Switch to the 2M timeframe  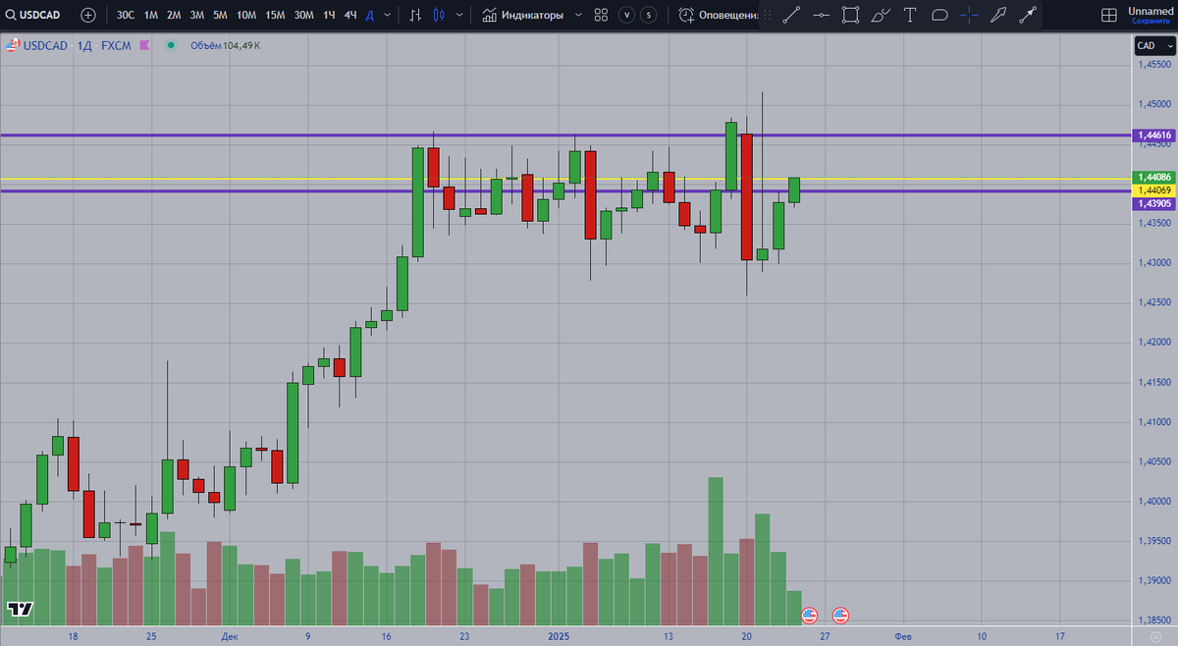coord(174,15)
